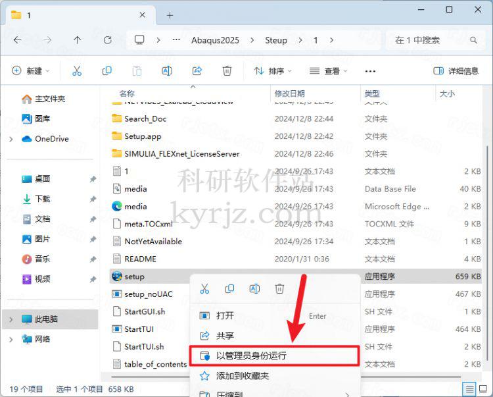Toggle the 详细信息 details pane
The height and width of the screenshot is (397, 493).
pos(456,71)
